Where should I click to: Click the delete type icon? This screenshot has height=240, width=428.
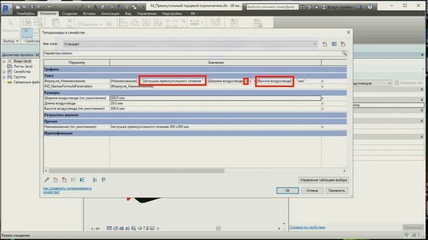pos(343,44)
